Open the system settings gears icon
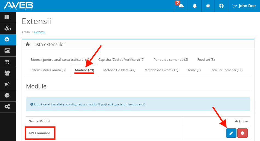260x141 pixels. (7, 107)
